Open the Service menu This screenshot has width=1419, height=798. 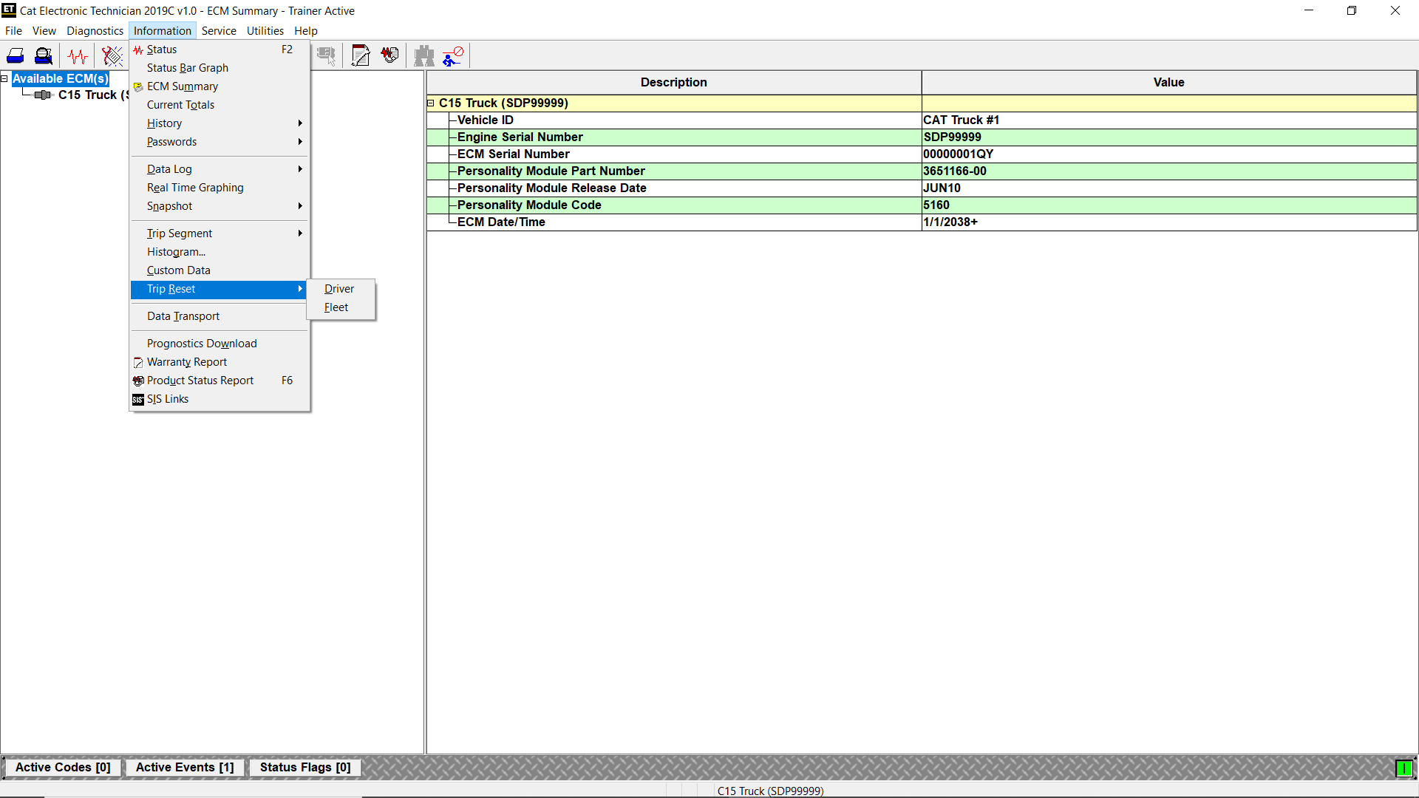click(x=219, y=31)
